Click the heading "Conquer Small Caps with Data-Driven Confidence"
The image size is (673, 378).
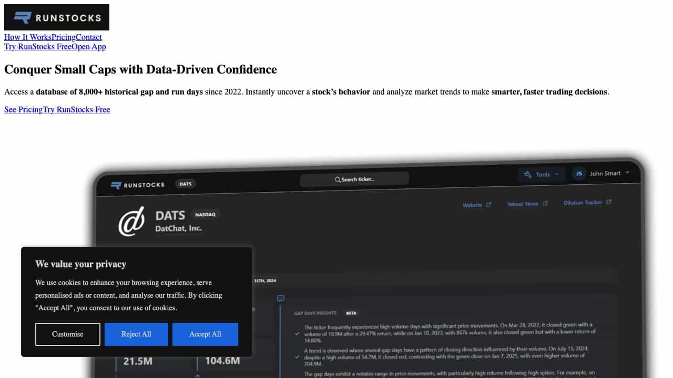(140, 69)
